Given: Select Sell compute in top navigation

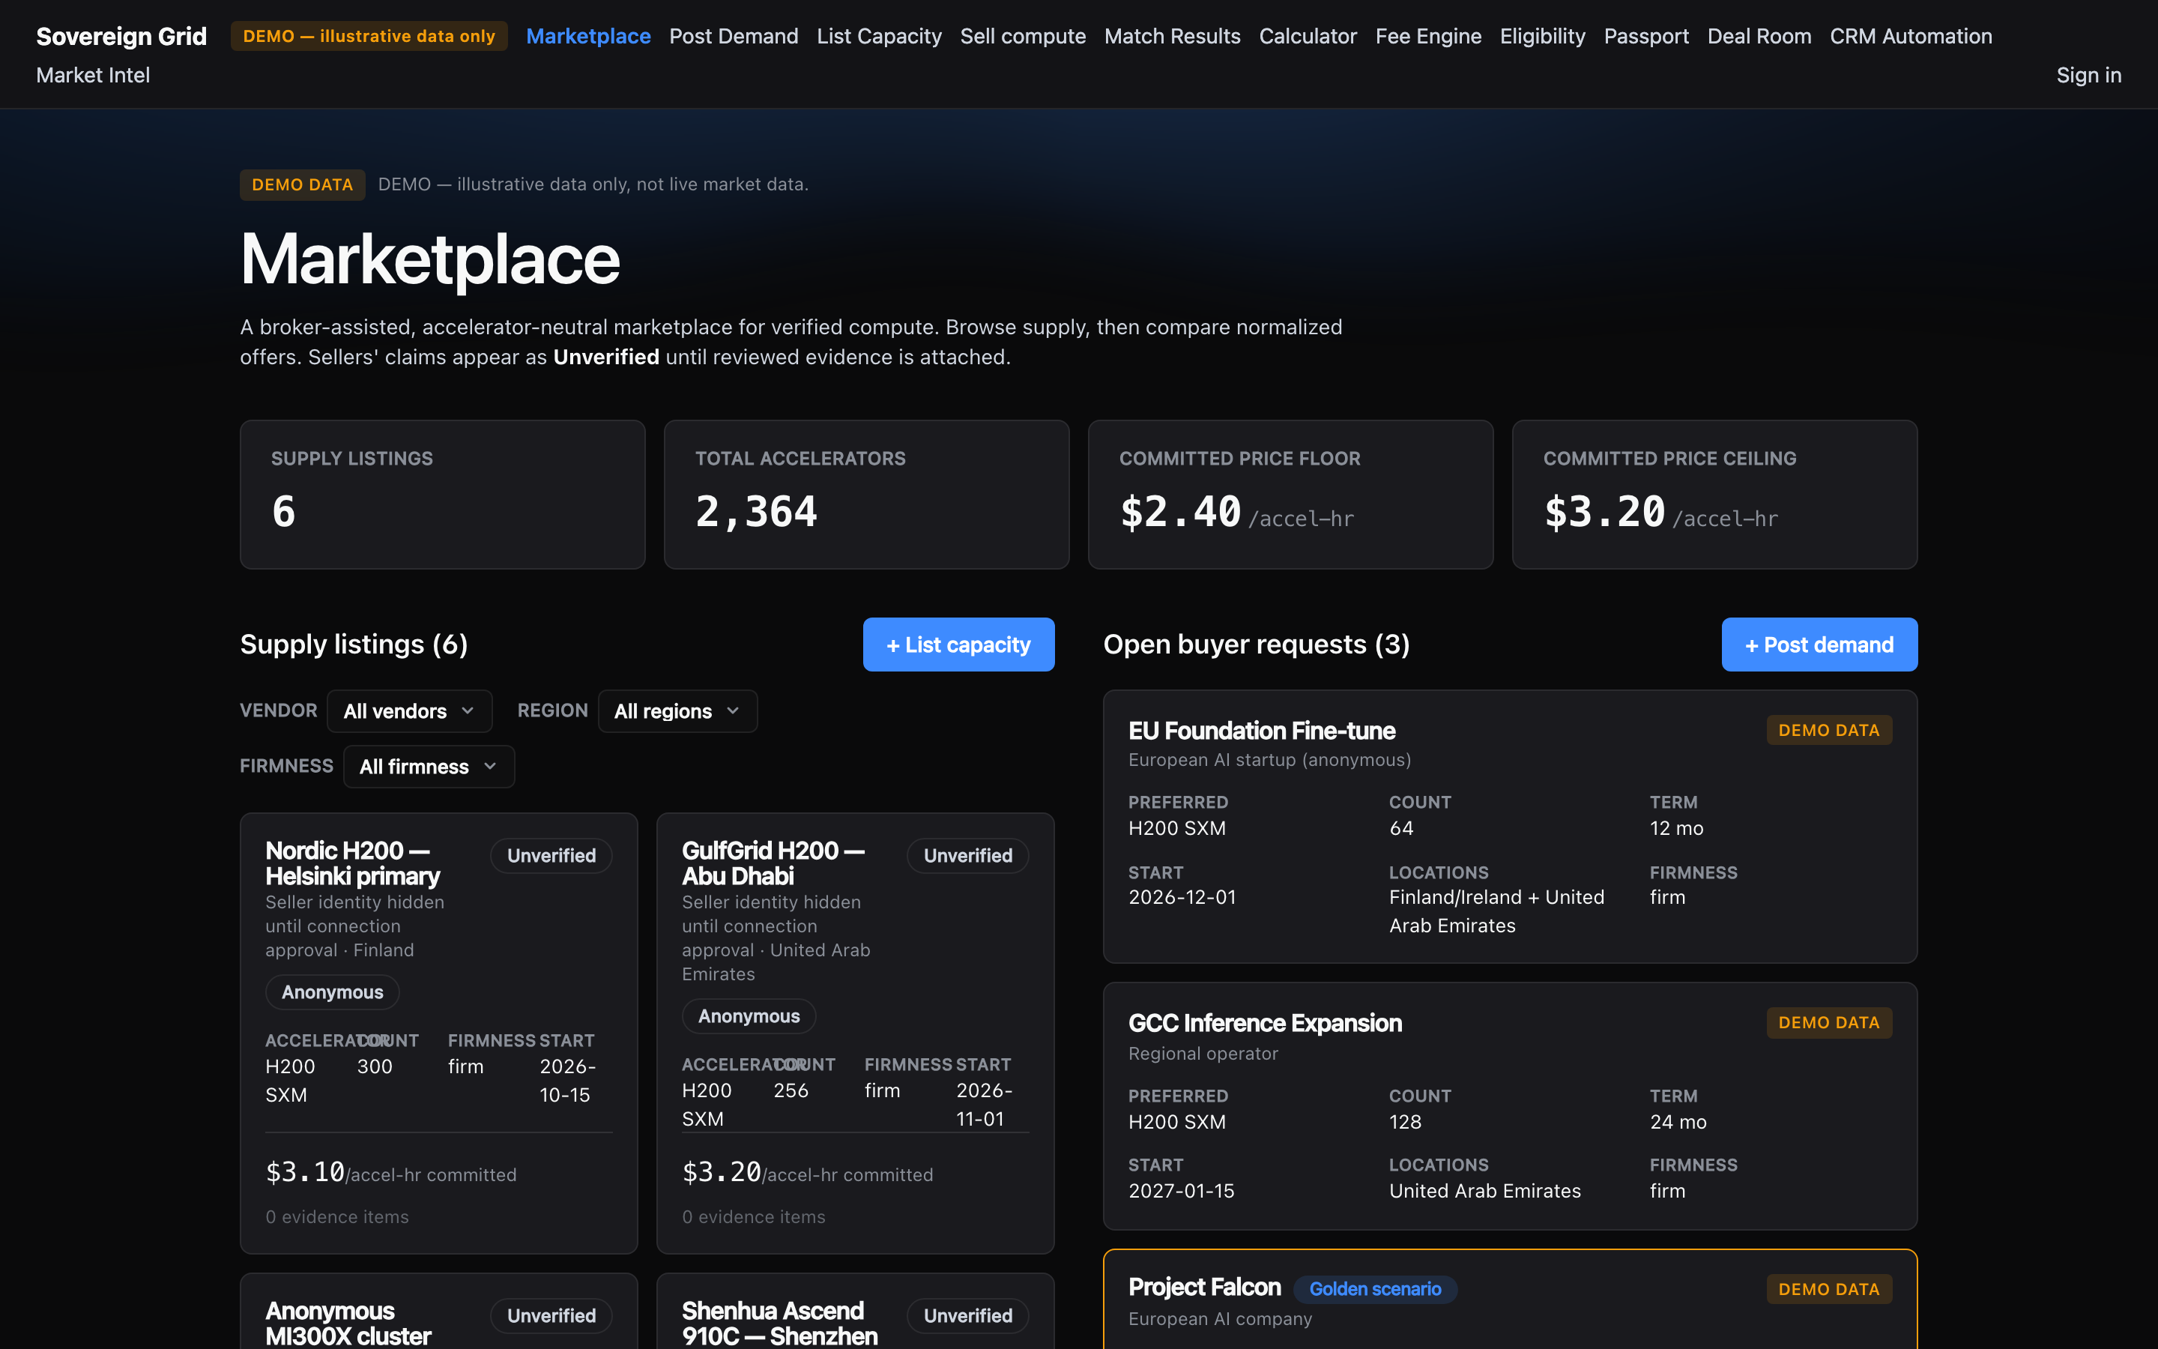Looking at the screenshot, I should [1023, 37].
